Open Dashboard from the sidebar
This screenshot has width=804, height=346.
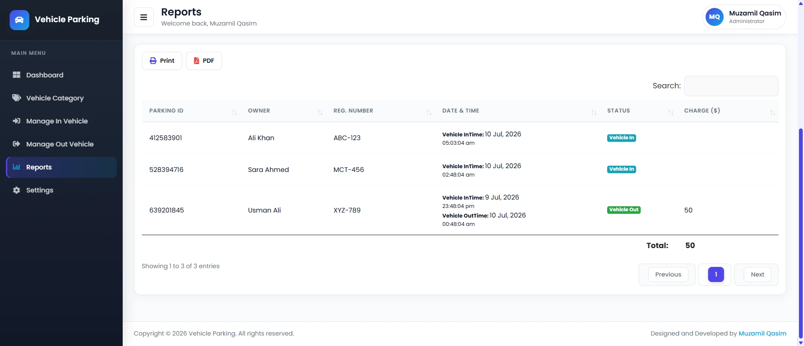(61, 75)
